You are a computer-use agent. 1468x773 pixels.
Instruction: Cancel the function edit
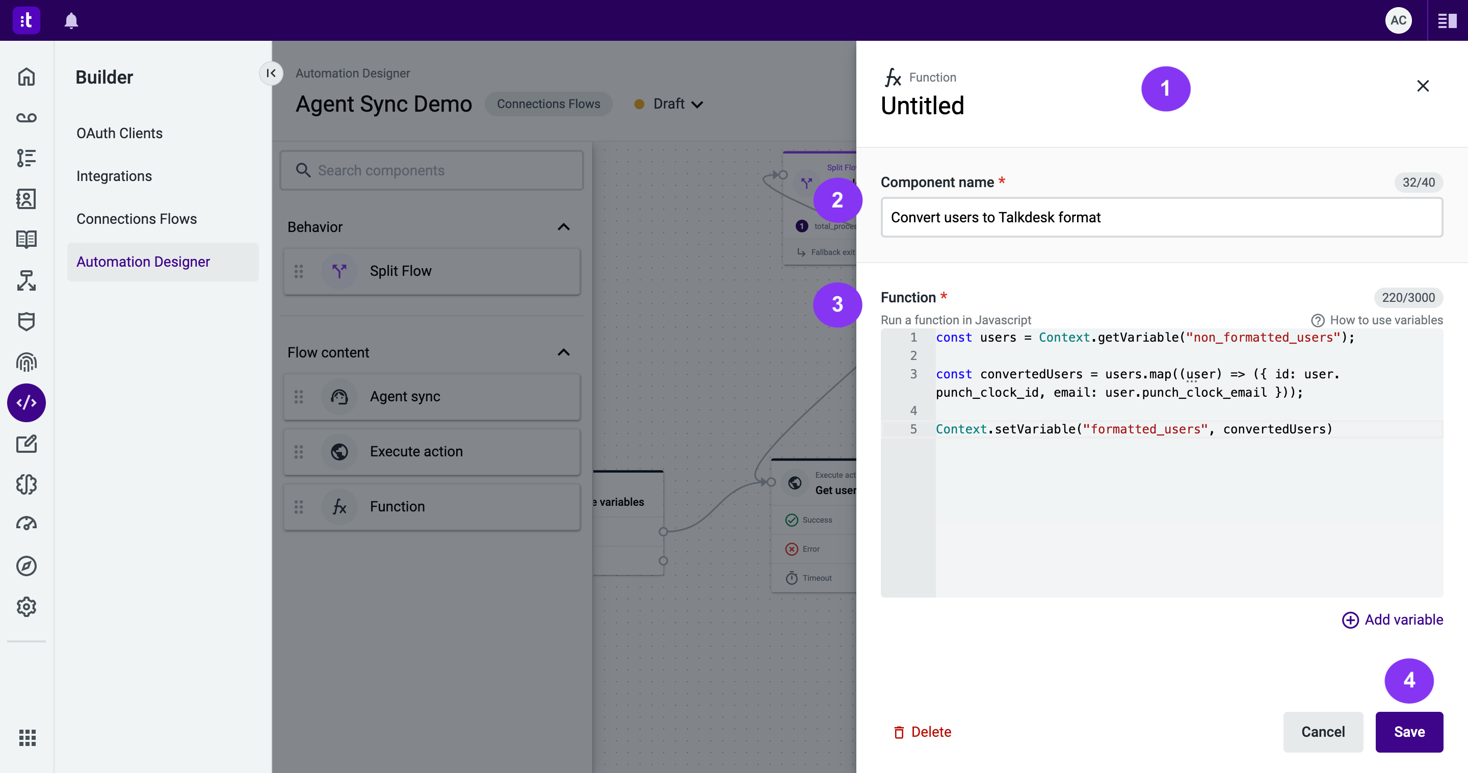tap(1323, 732)
